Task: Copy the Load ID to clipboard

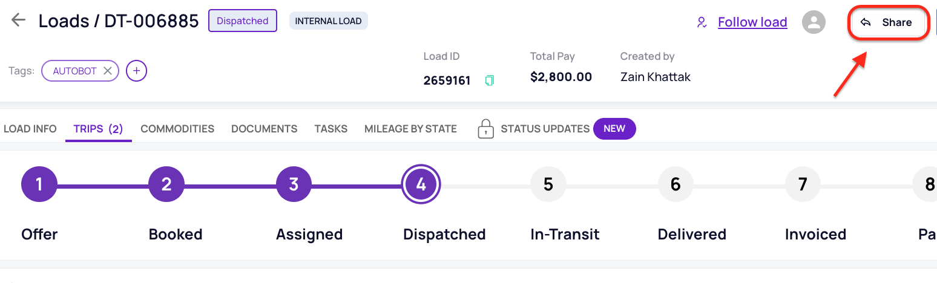Action: [x=490, y=80]
